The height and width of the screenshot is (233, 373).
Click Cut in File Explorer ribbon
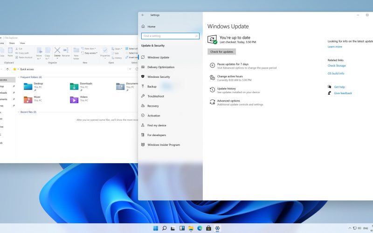(x=19, y=49)
